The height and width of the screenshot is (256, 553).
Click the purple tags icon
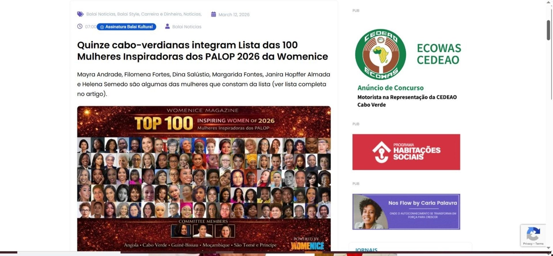(80, 14)
